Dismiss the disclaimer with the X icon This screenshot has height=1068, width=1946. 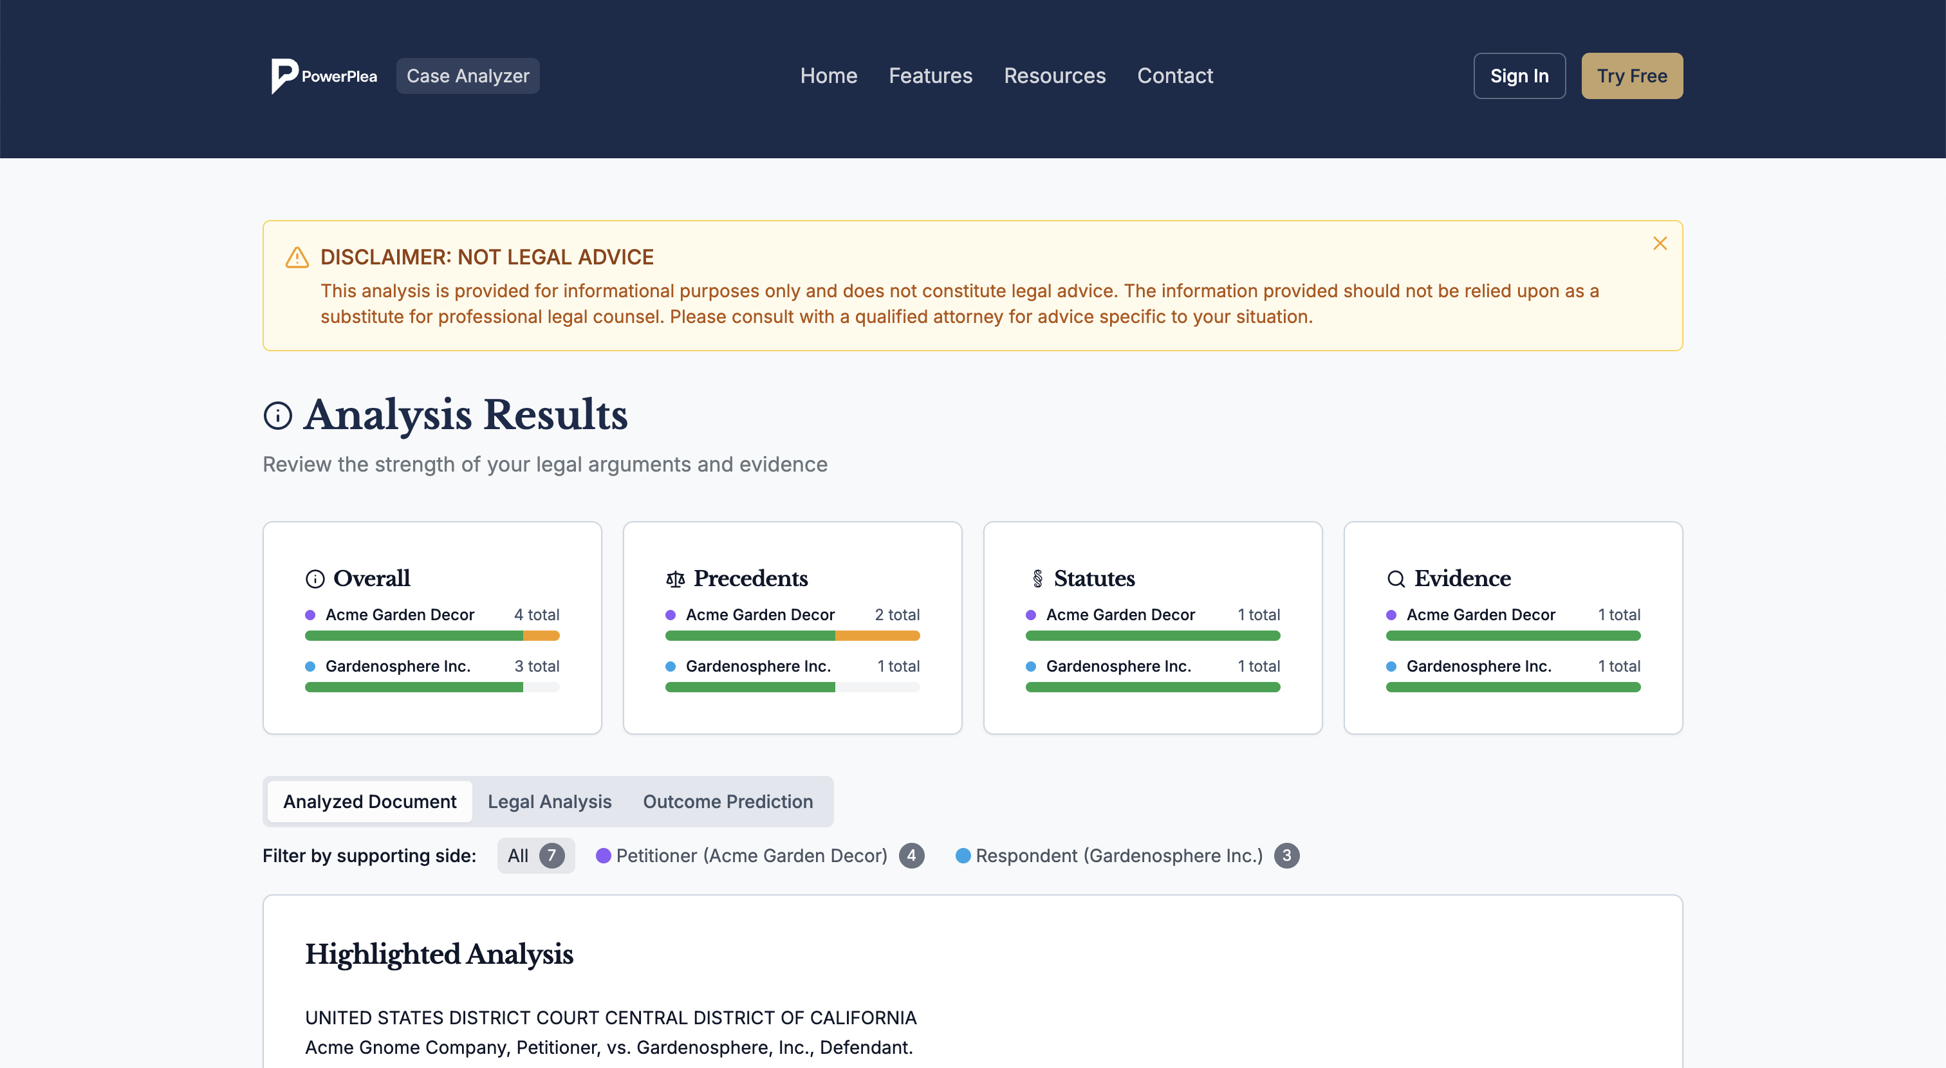1659,243
